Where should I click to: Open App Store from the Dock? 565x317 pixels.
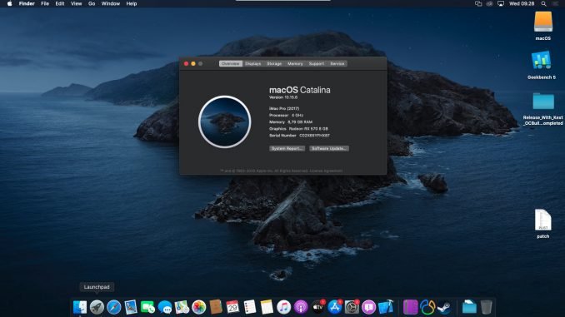[x=335, y=307]
